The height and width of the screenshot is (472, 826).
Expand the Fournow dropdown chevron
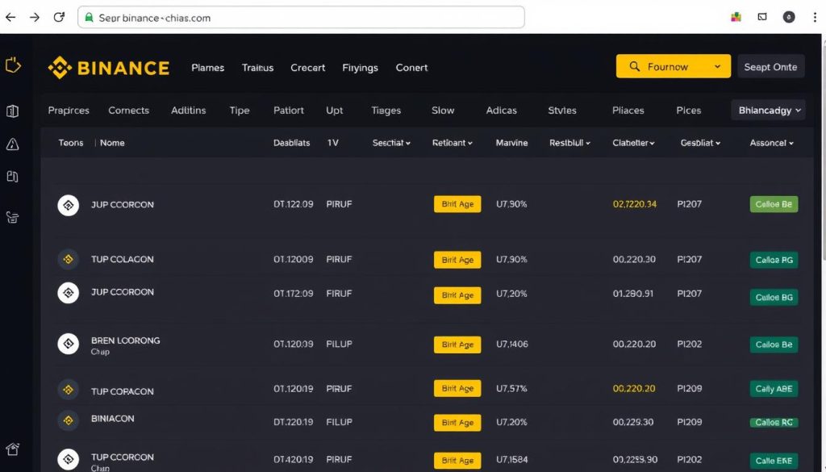717,67
